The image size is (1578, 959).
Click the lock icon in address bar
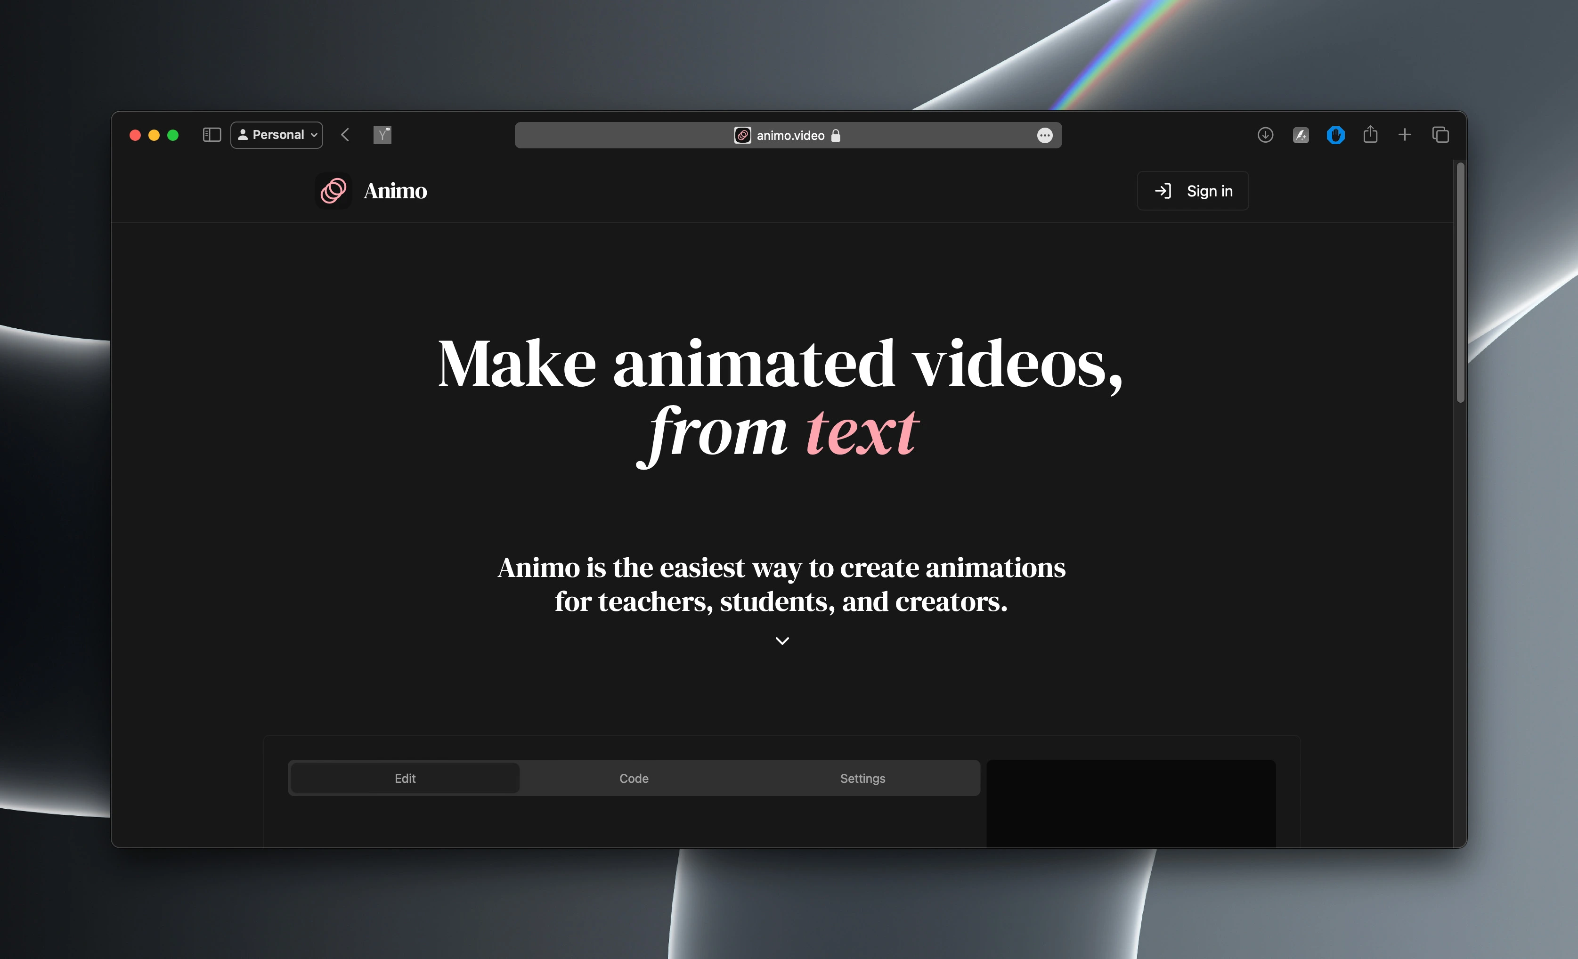[835, 136]
